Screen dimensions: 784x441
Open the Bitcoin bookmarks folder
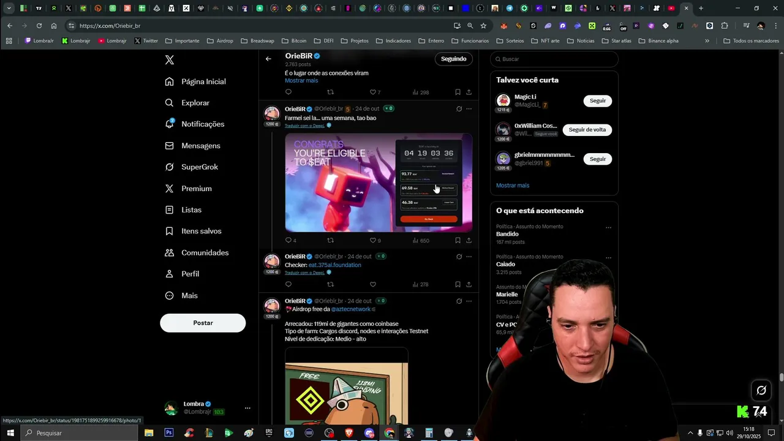point(294,41)
